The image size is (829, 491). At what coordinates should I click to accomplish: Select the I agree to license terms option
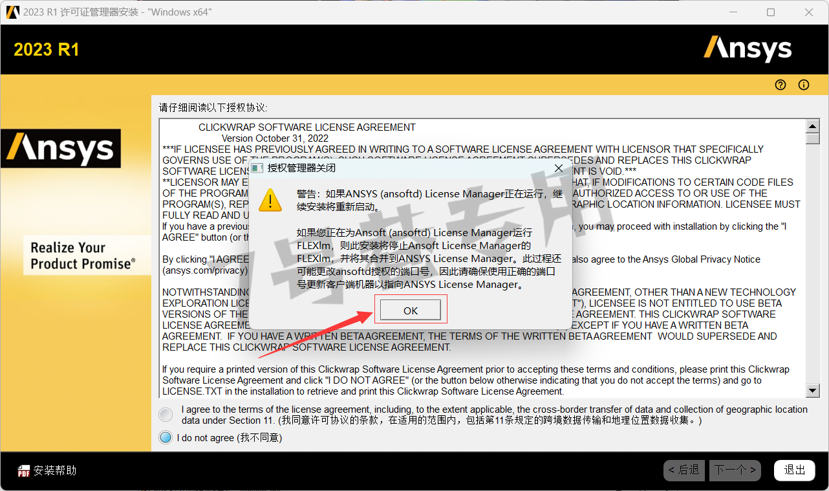(166, 415)
